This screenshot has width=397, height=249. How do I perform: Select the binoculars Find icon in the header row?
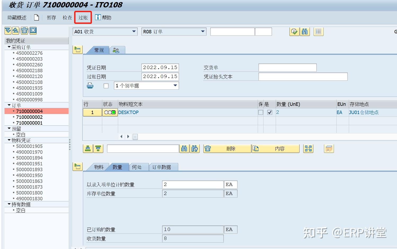pos(305,31)
